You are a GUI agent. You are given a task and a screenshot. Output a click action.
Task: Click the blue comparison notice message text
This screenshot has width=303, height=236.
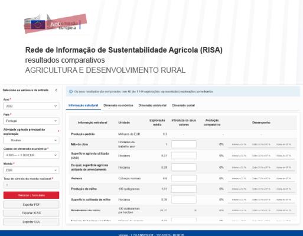[144, 92]
